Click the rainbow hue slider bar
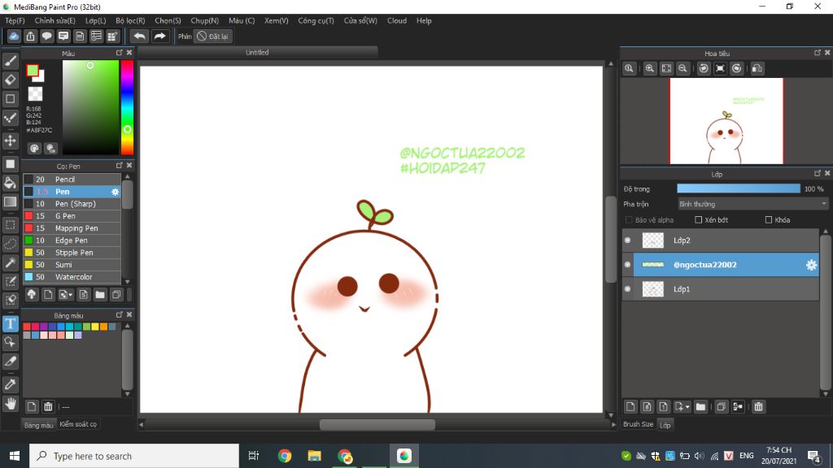 pos(127,107)
